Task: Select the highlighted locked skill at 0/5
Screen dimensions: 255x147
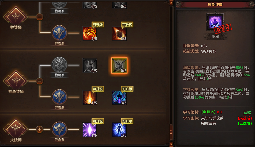Action: click(119, 66)
